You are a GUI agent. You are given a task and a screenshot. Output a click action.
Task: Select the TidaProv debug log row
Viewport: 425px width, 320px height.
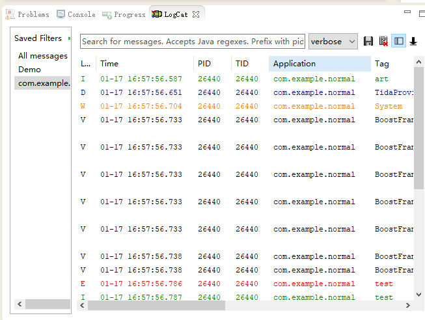246,92
